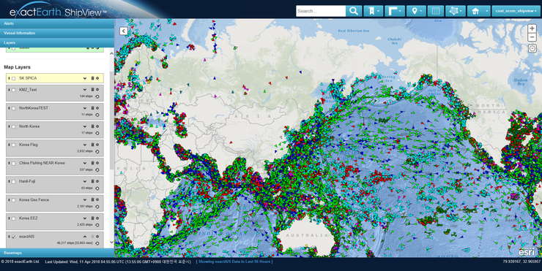Uncheck the exactAIS layer checkbox
The image size is (542, 271).
click(x=14, y=237)
